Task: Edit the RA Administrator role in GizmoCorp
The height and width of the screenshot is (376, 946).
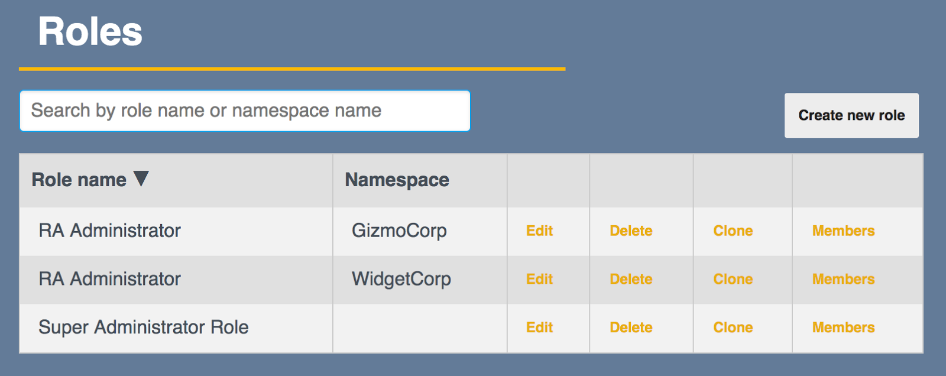Action: click(539, 231)
